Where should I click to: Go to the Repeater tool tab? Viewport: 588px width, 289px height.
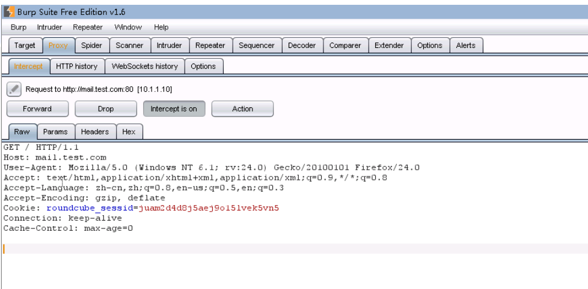click(x=210, y=45)
